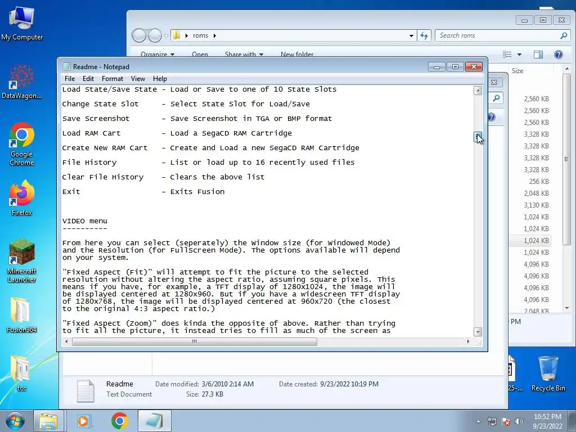Screen dimensions: 576x432
Task: Click the date modified value 3/6/2010 2:14 AM
Action: (x=227, y=384)
